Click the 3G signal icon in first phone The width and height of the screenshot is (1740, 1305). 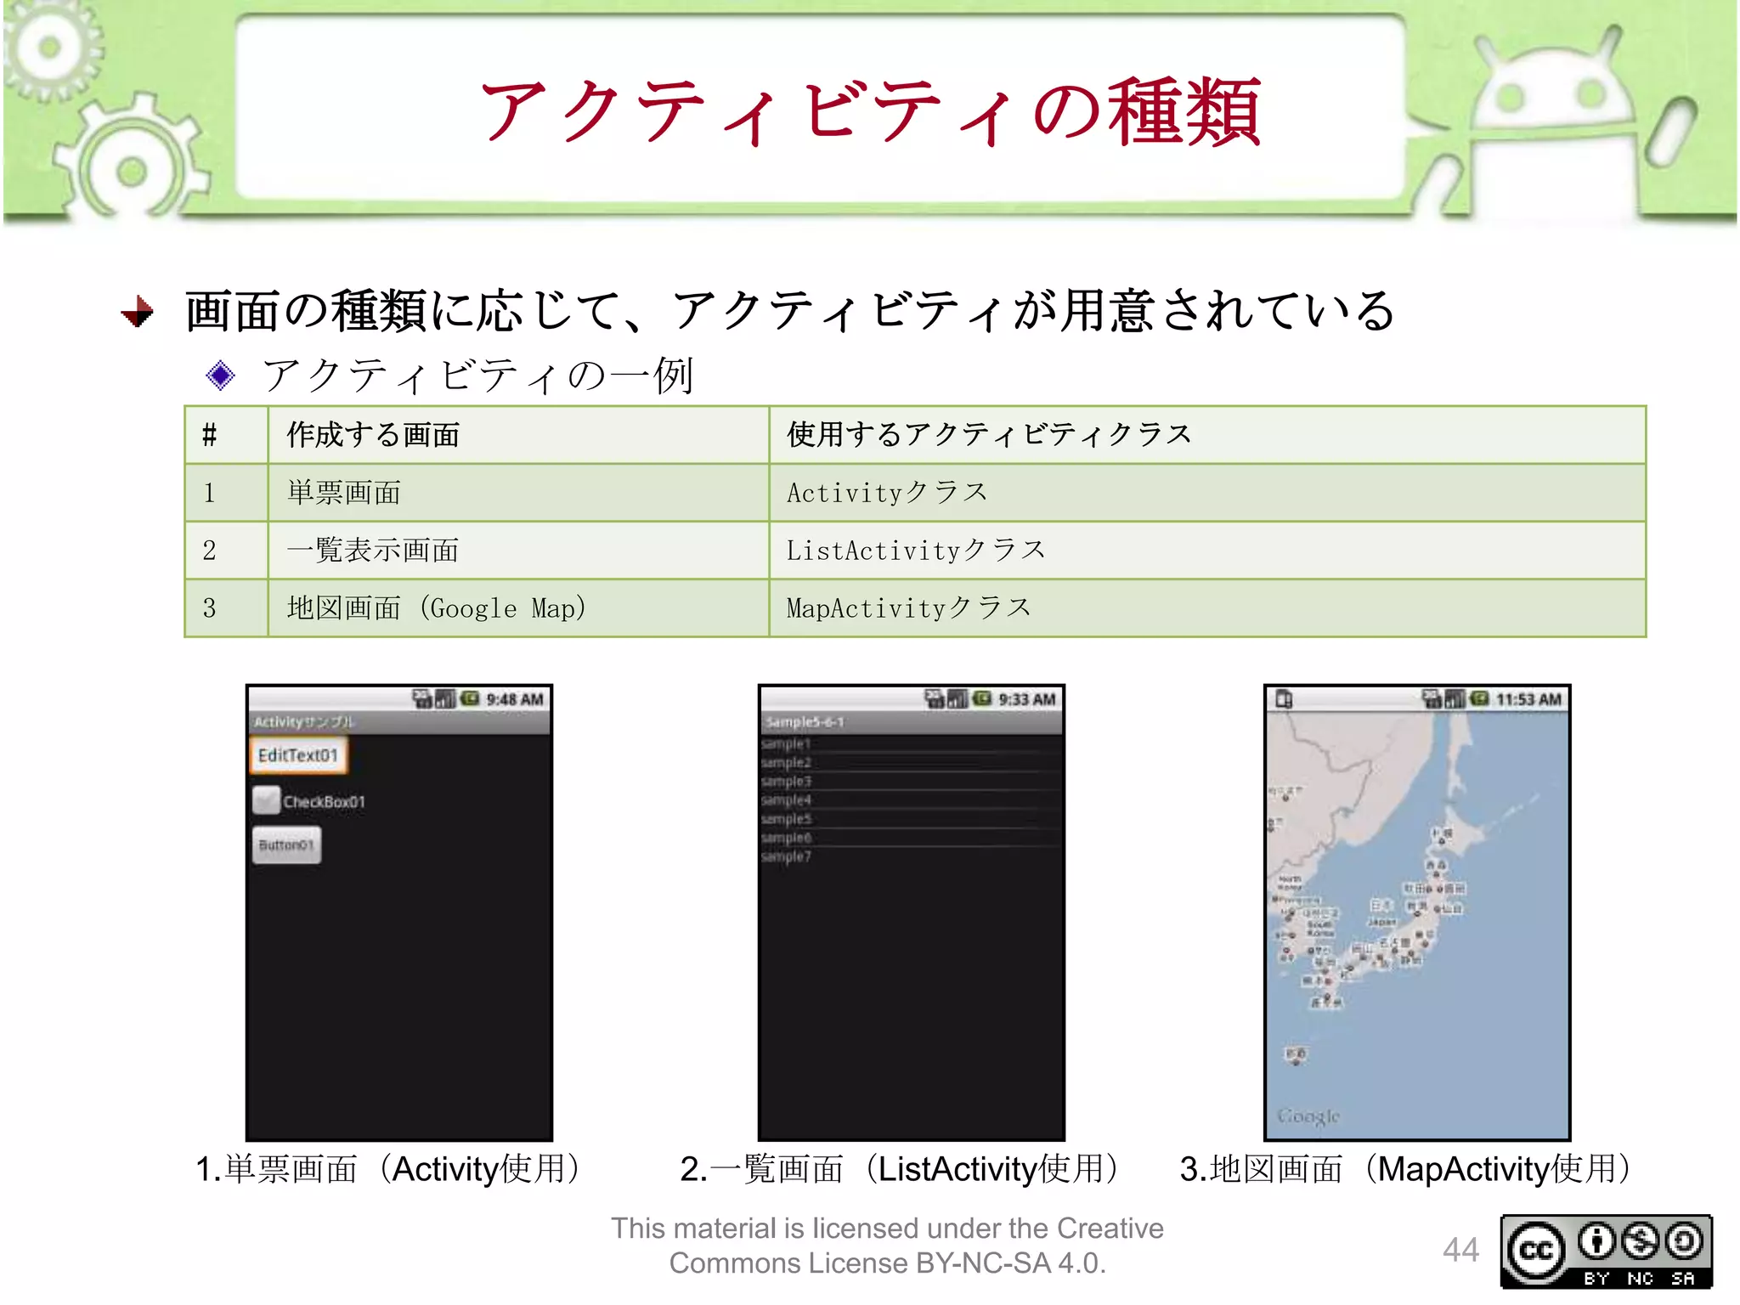click(423, 699)
